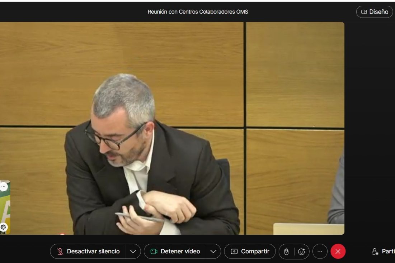
Task: Expand video options arrow beside Detener vídeo
Action: (213, 252)
